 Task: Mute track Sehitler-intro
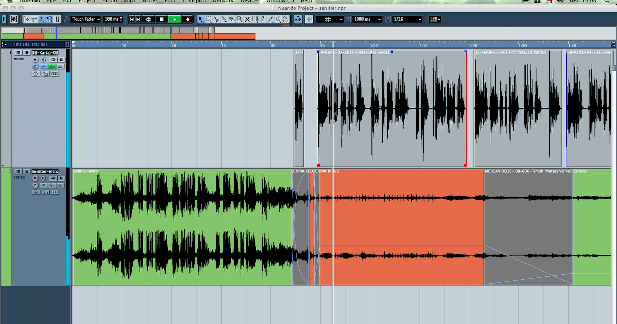pos(18,171)
